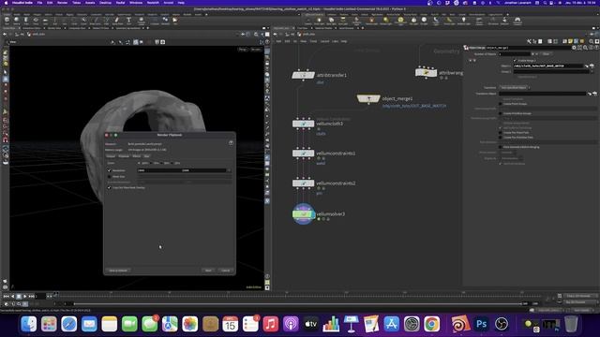Open Finder from the Dock
Viewport: 600px width, 337px height.
(x=29, y=324)
